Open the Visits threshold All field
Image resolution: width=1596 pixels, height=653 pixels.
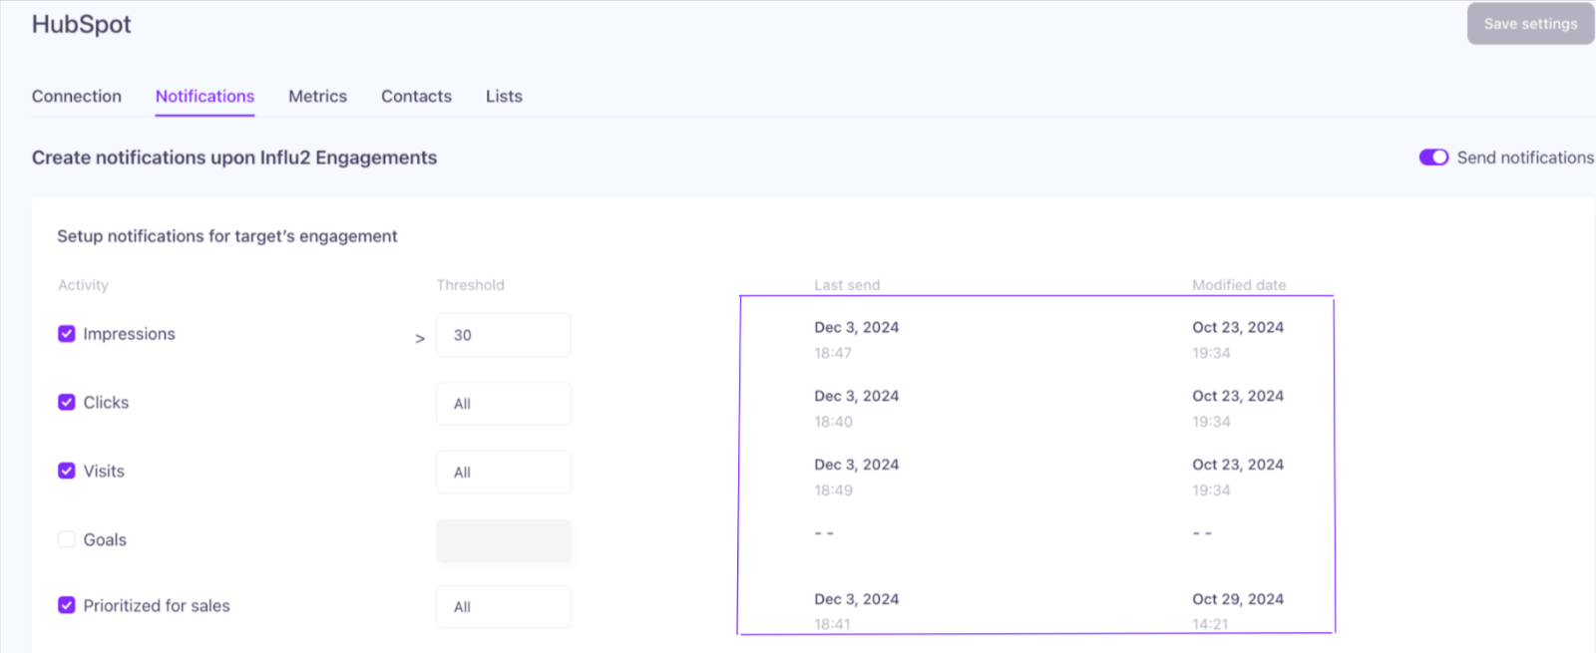504,473
